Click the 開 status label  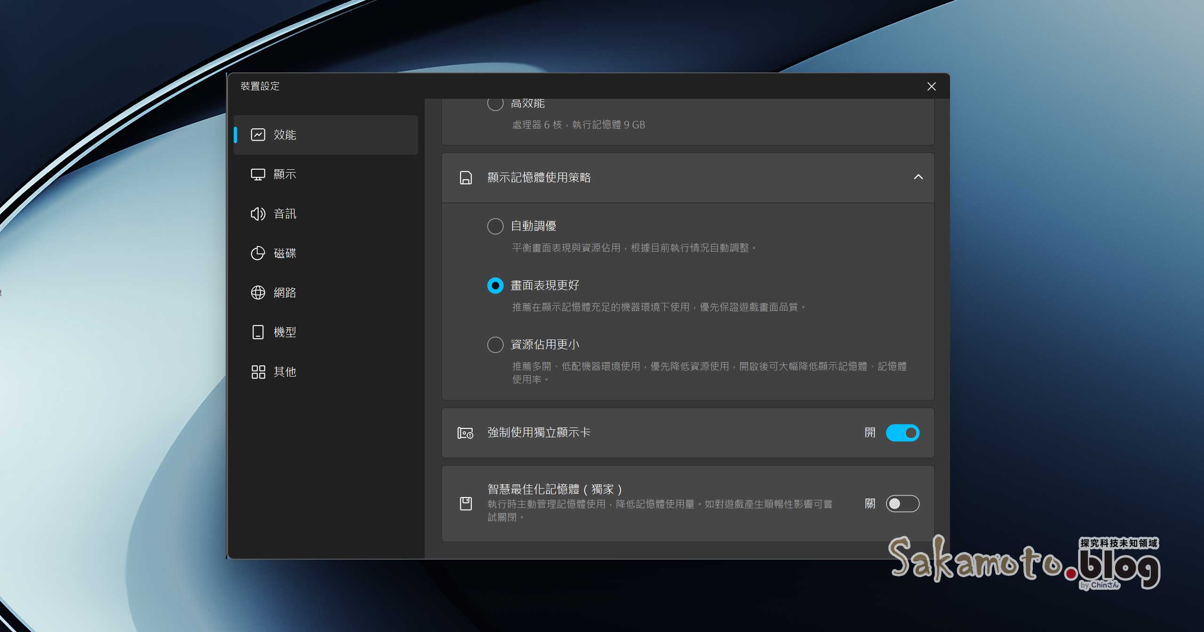pyautogui.click(x=870, y=433)
